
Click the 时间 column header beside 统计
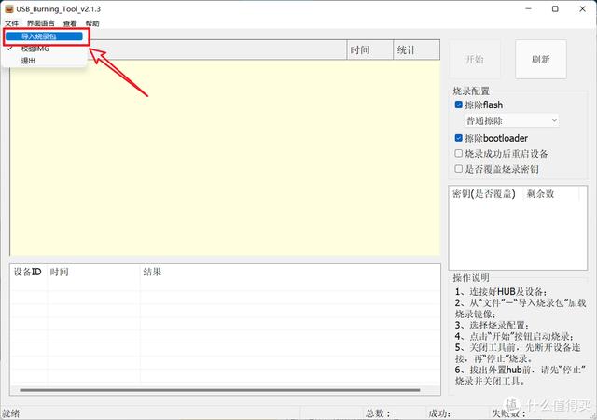(x=369, y=49)
